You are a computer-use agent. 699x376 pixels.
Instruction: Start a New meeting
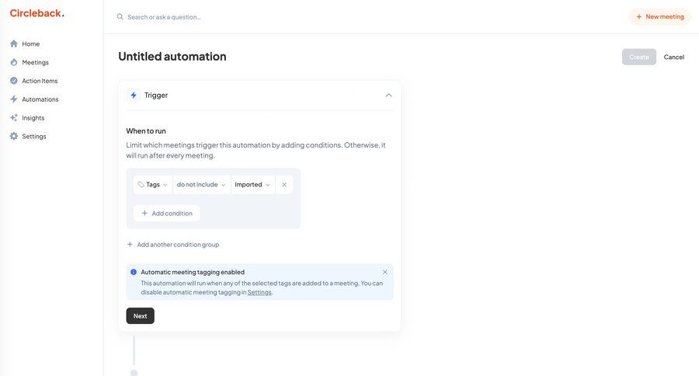pos(659,16)
